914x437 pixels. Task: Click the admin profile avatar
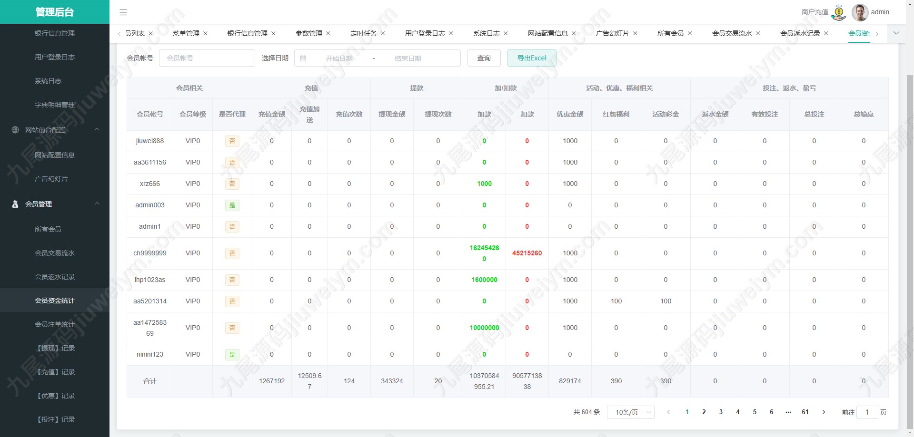pos(860,12)
